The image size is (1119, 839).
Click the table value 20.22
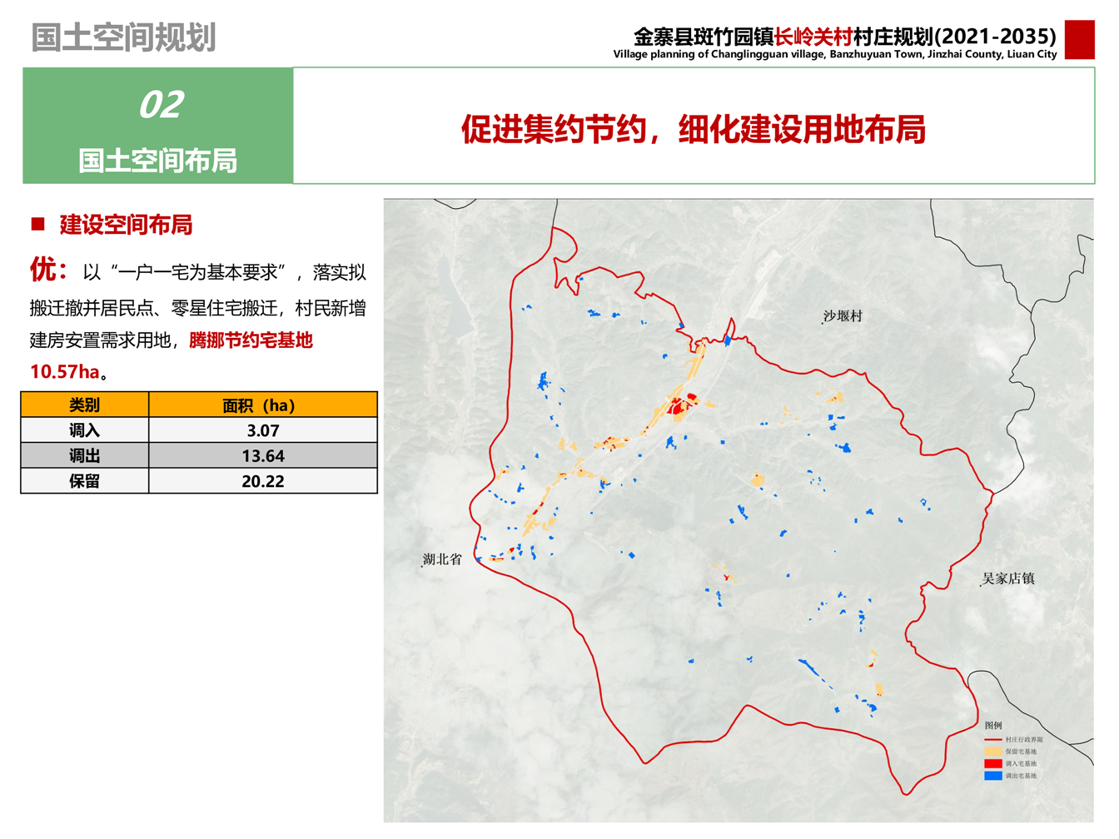pos(263,481)
